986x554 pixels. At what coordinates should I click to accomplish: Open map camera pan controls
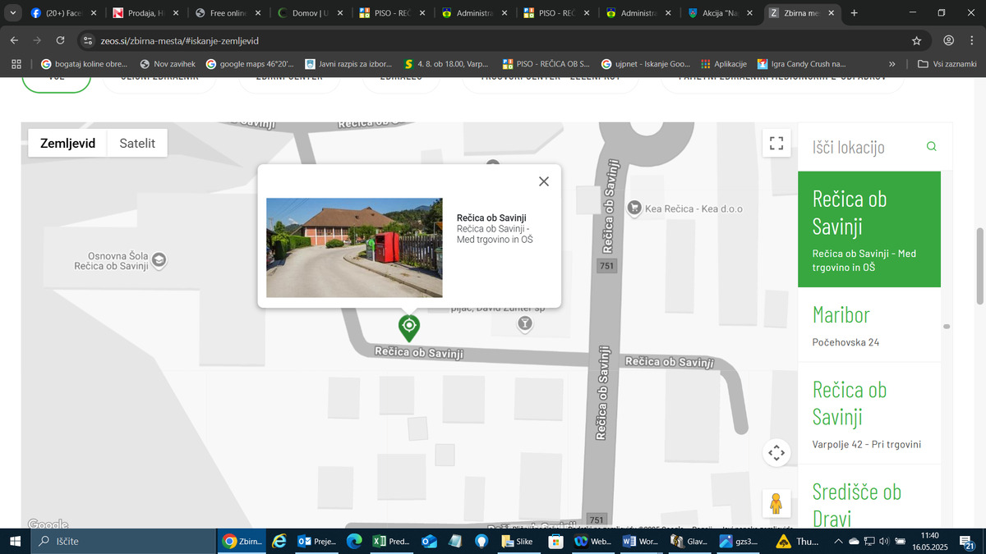tap(776, 452)
